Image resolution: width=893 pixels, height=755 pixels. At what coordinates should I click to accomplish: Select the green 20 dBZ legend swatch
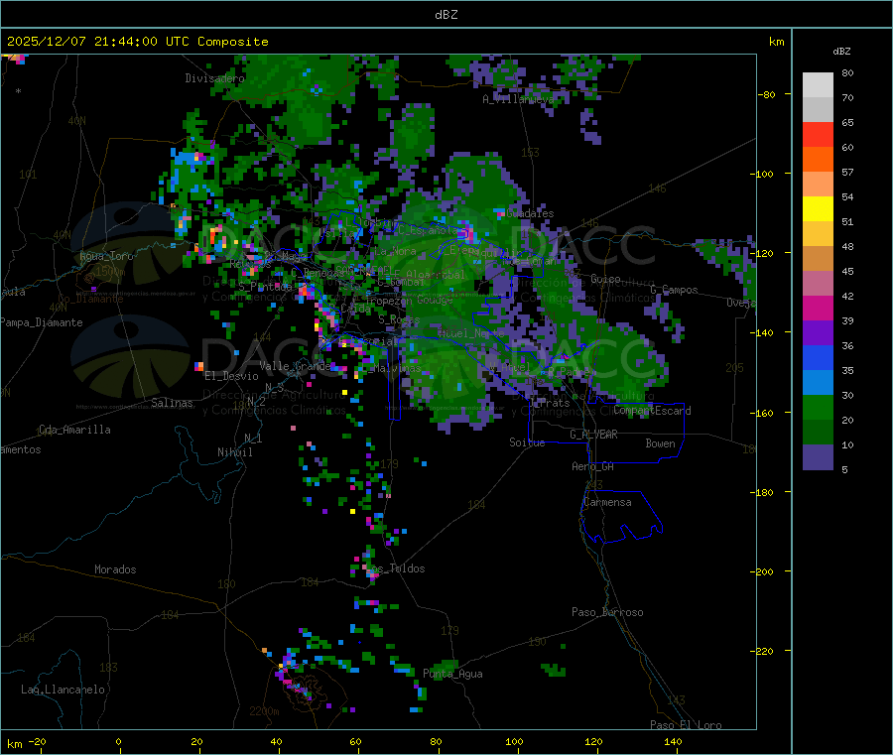(x=818, y=407)
